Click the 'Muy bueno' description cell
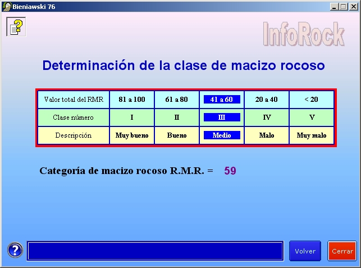 132,135
